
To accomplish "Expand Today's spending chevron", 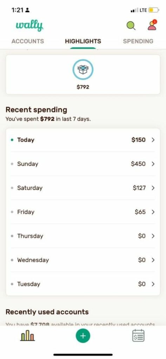I will (153, 140).
